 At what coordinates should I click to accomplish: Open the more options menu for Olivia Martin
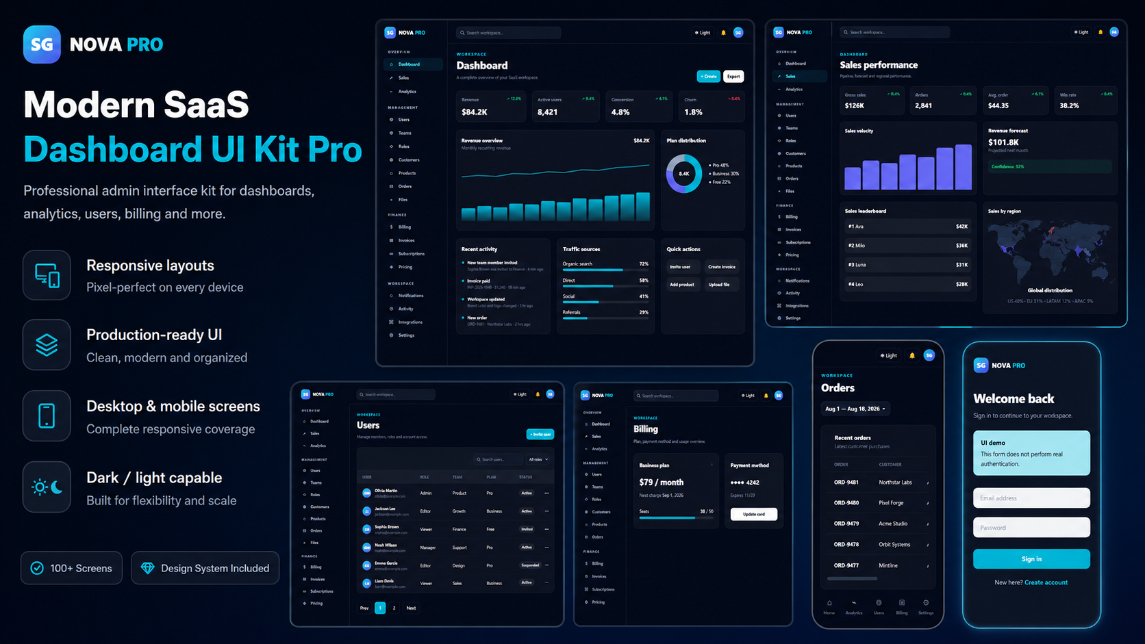click(x=546, y=493)
